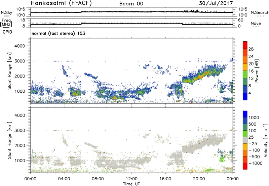Click the 'N.Search' legend label
This screenshot has height=186, width=269.
coord(260,12)
